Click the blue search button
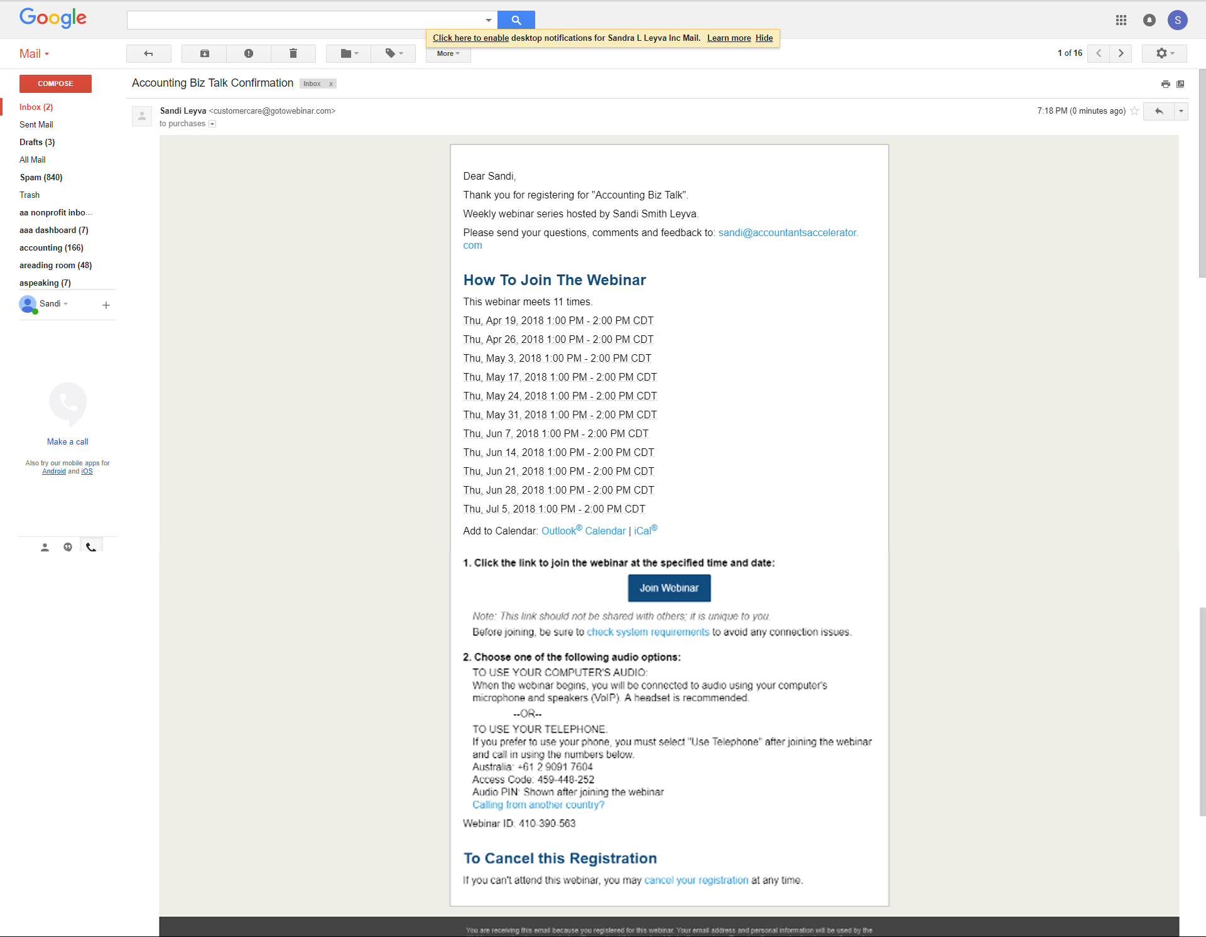Viewport: 1206px width, 937px height. click(516, 20)
